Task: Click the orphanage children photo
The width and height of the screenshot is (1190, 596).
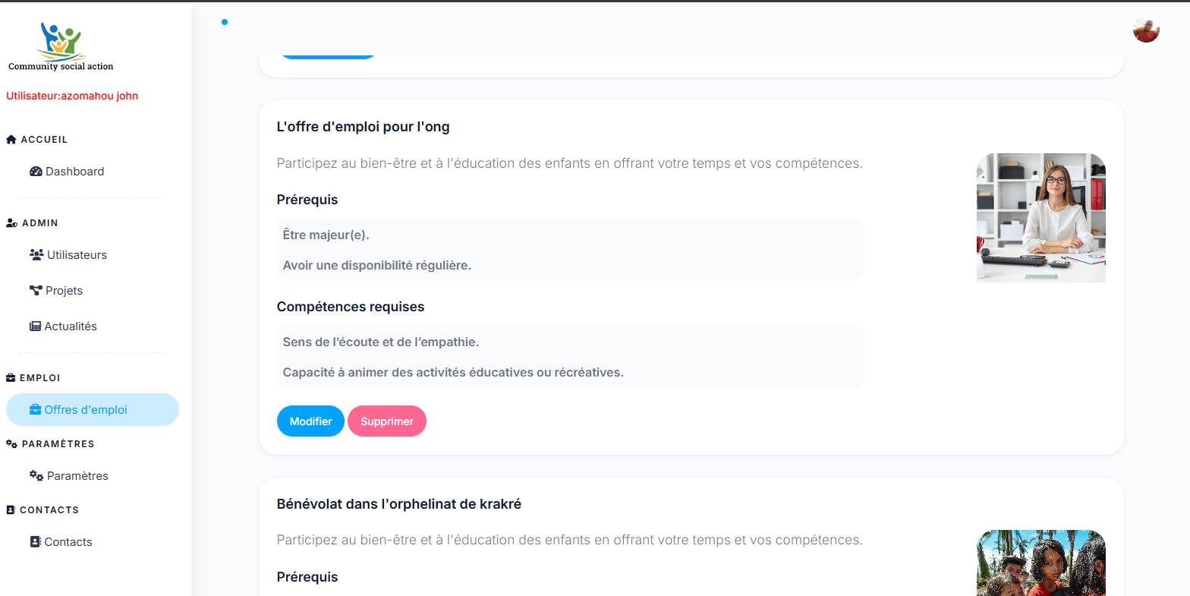Action: pyautogui.click(x=1040, y=563)
